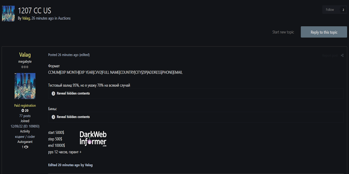
Task: Click the arrow icon on second Reveal hidden contents
Action: pyautogui.click(x=53, y=117)
